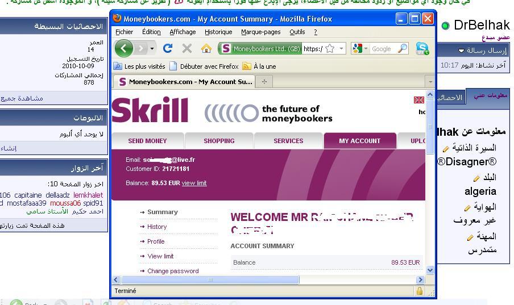The width and height of the screenshot is (514, 305).
Task: Go to the home page icon
Action: click(206, 48)
